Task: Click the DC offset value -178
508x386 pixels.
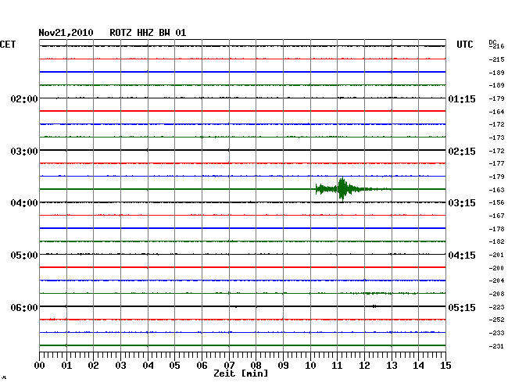Action: pos(496,229)
